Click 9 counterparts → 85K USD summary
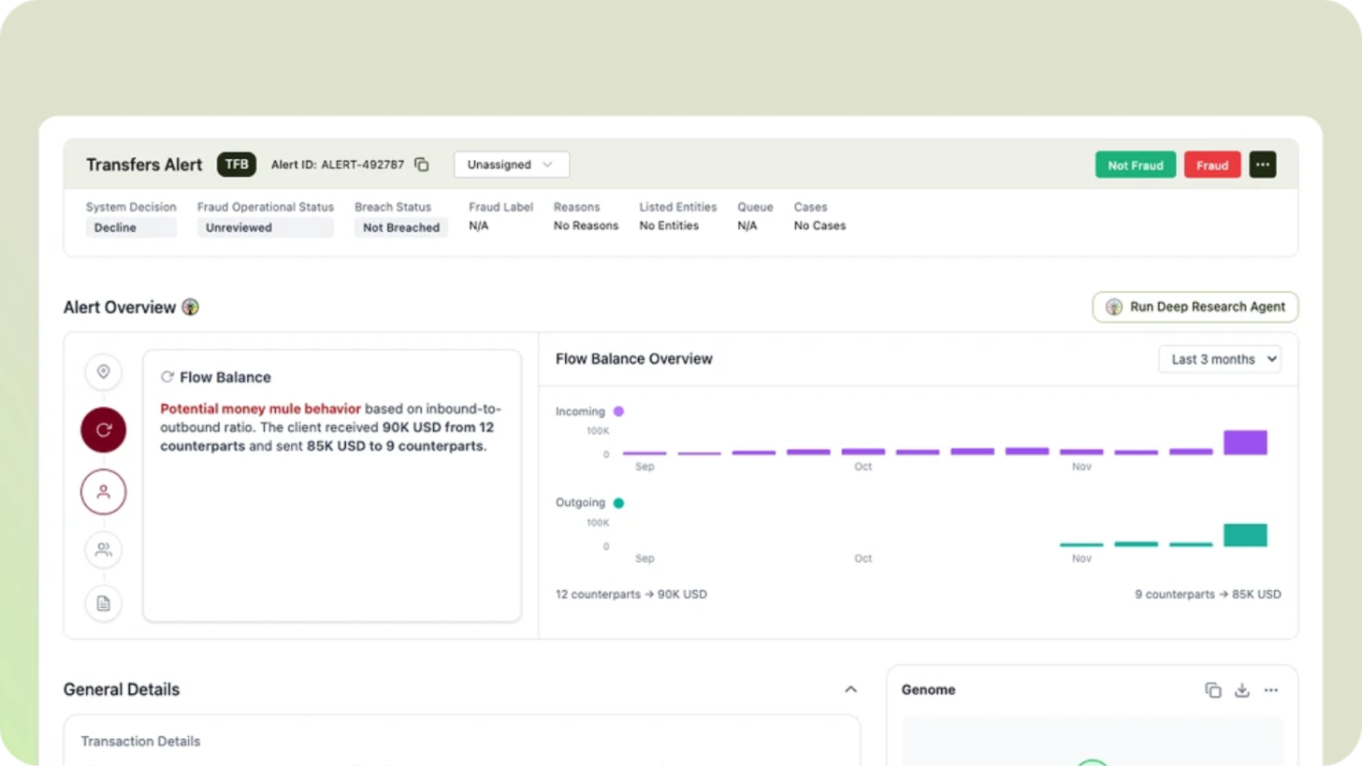This screenshot has height=766, width=1362. pyautogui.click(x=1208, y=594)
